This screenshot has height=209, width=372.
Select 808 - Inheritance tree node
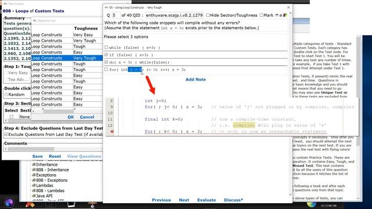52,170
